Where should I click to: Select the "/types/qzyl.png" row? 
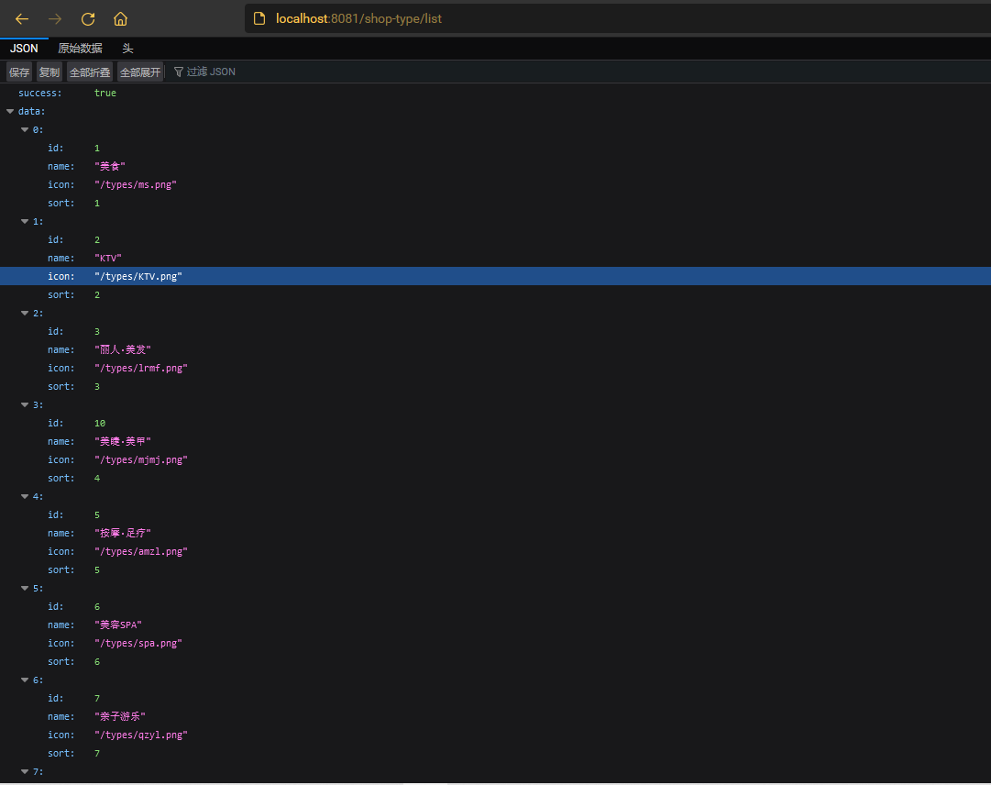pos(495,735)
